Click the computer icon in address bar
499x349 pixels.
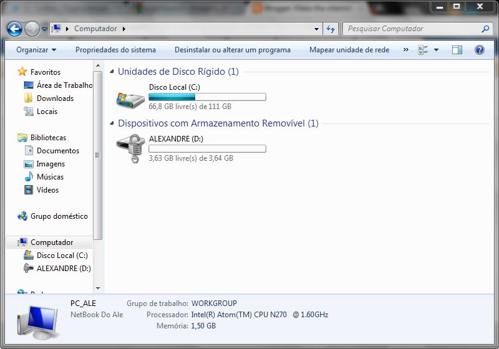[x=56, y=29]
